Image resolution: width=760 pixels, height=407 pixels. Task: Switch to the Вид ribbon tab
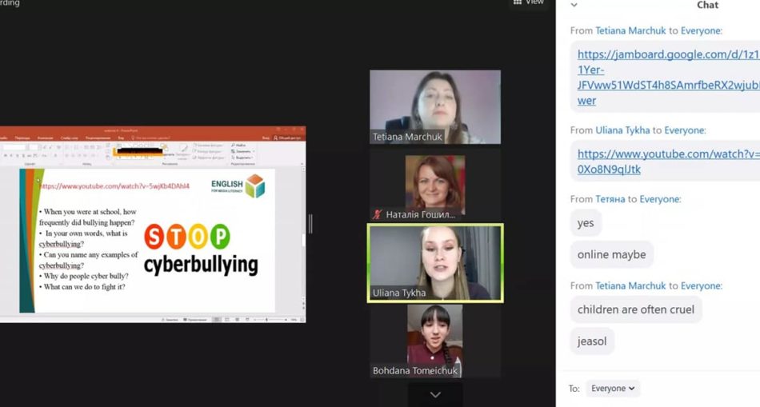tap(118, 138)
